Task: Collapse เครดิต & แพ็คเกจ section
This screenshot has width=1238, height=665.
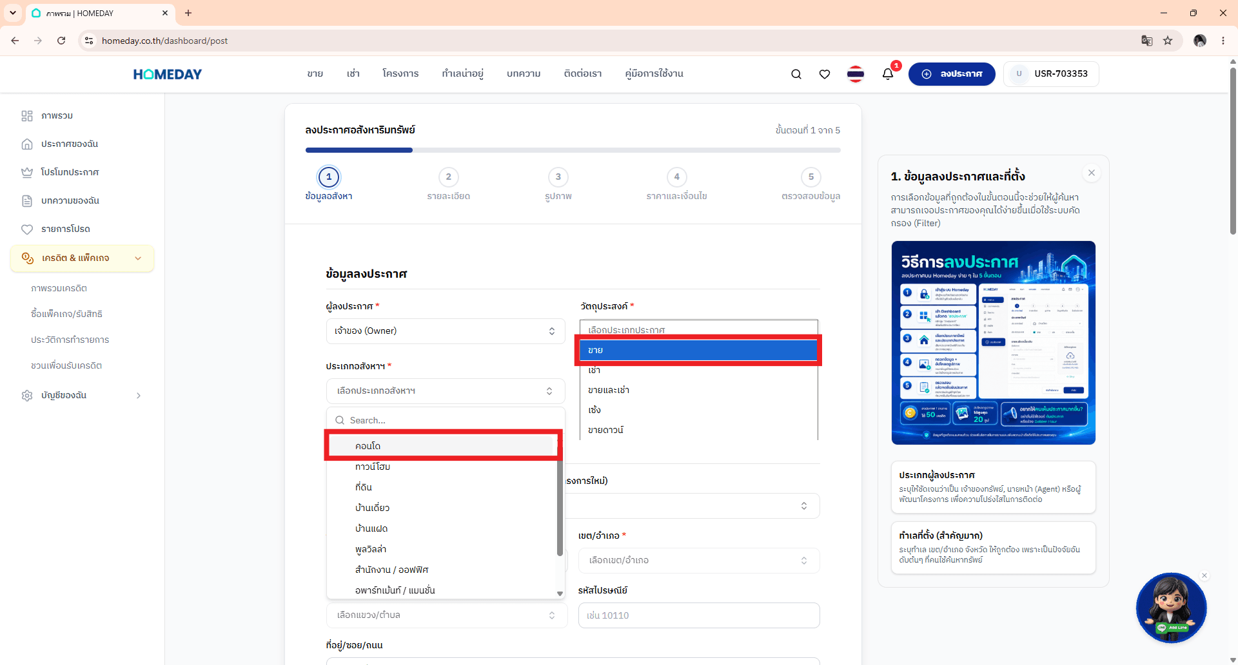Action: point(83,258)
